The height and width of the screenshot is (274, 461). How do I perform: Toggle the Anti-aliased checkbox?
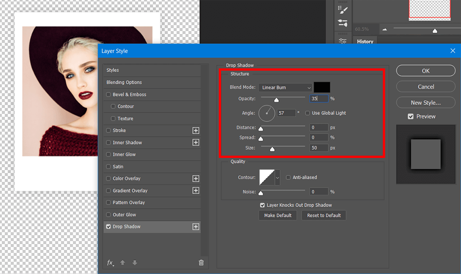(289, 177)
